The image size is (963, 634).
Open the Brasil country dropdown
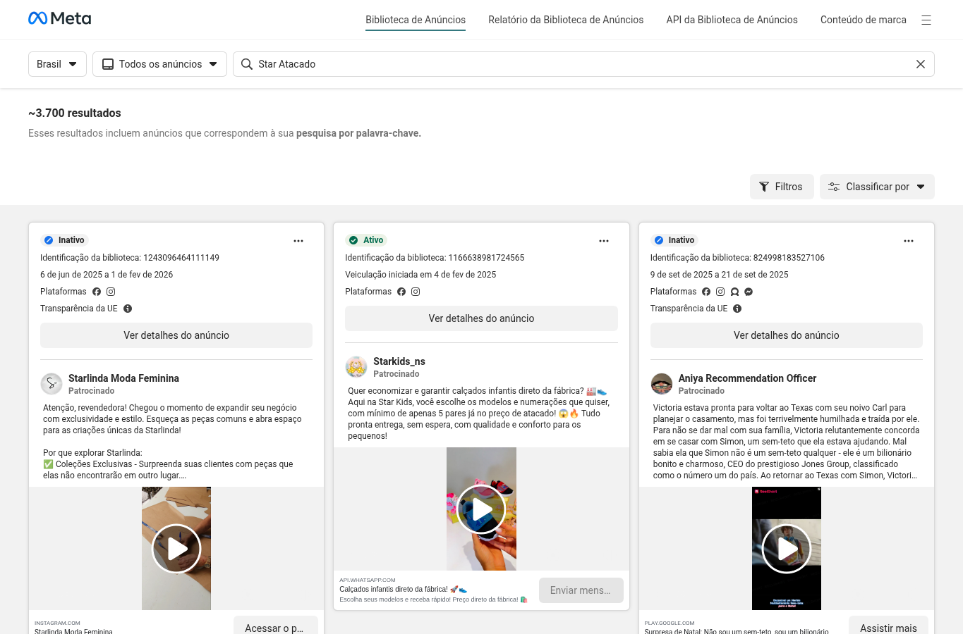pyautogui.click(x=57, y=64)
